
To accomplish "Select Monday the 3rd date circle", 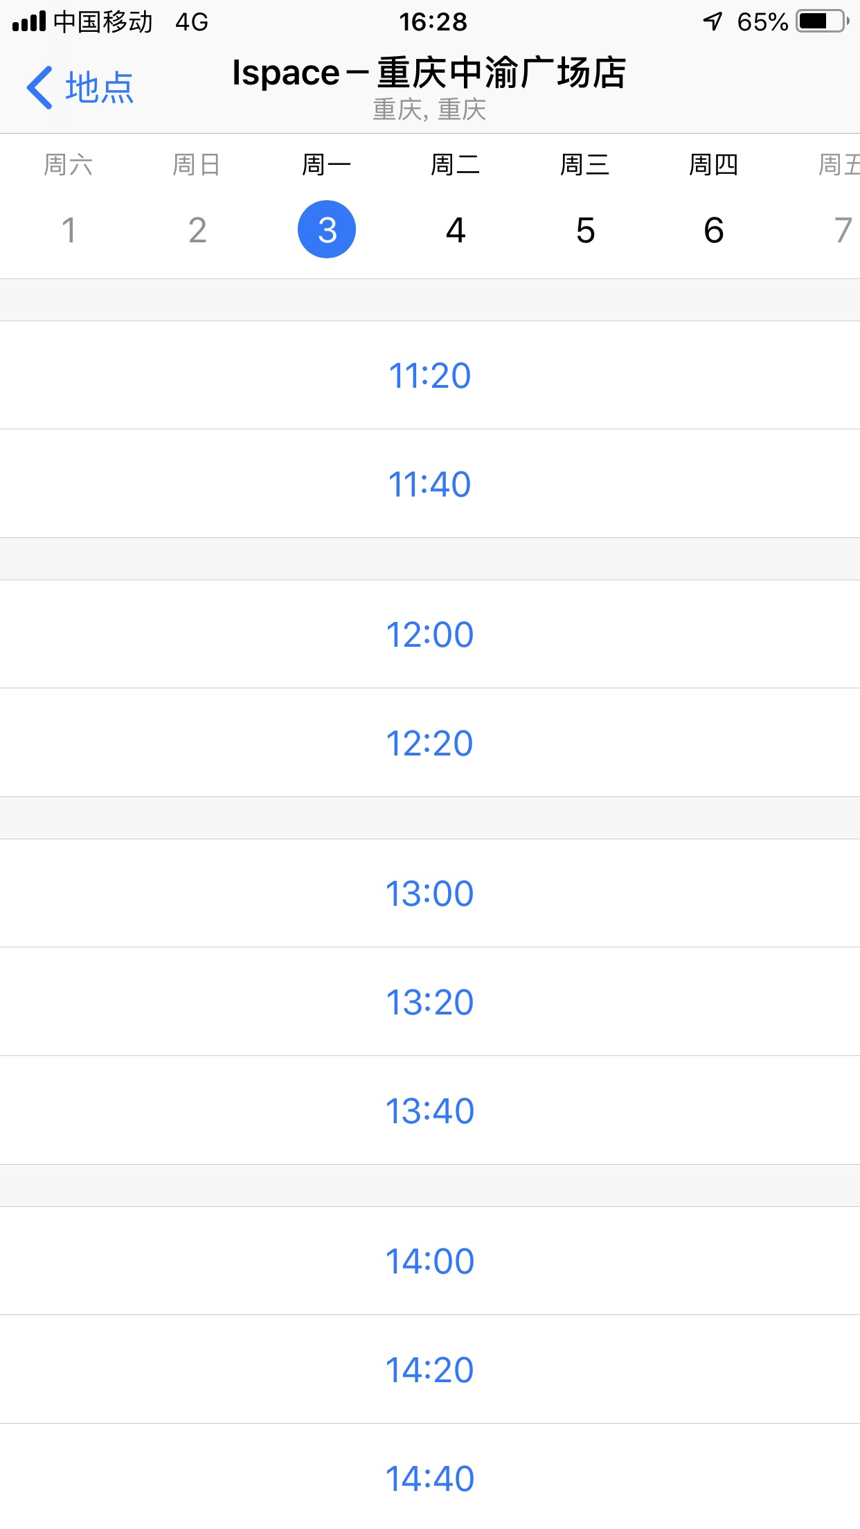I will coord(327,229).
